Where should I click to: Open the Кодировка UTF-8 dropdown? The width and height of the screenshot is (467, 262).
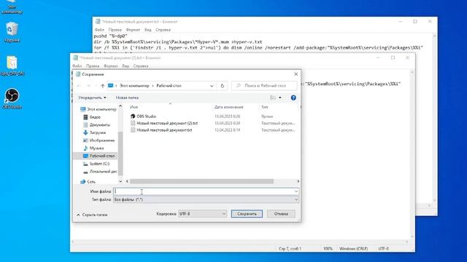click(202, 213)
